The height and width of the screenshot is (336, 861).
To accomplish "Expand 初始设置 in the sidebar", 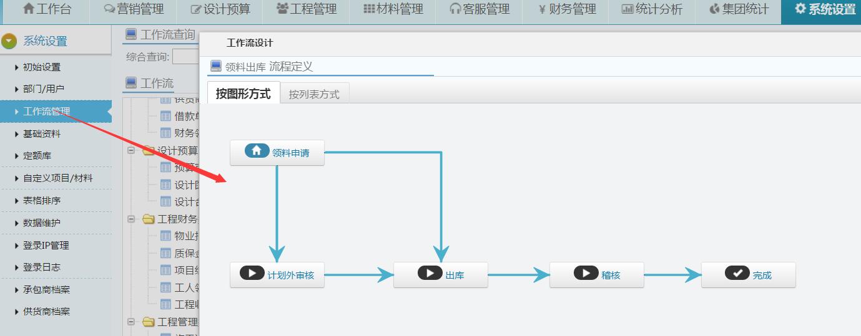I will point(42,67).
